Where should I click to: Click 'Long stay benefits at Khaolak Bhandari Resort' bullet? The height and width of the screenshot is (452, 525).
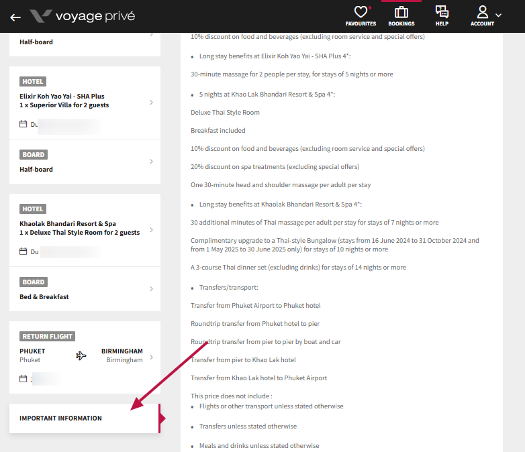pos(281,205)
